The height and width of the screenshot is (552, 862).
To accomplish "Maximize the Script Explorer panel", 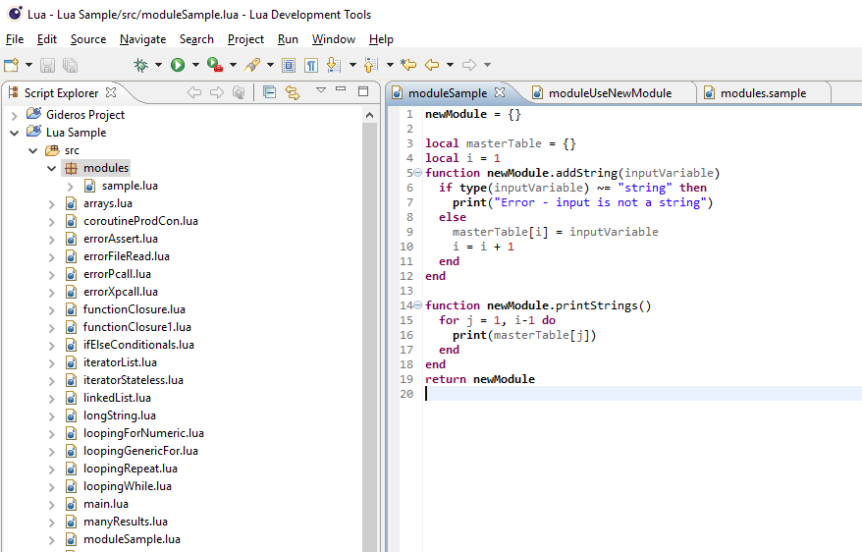I will pyautogui.click(x=363, y=91).
